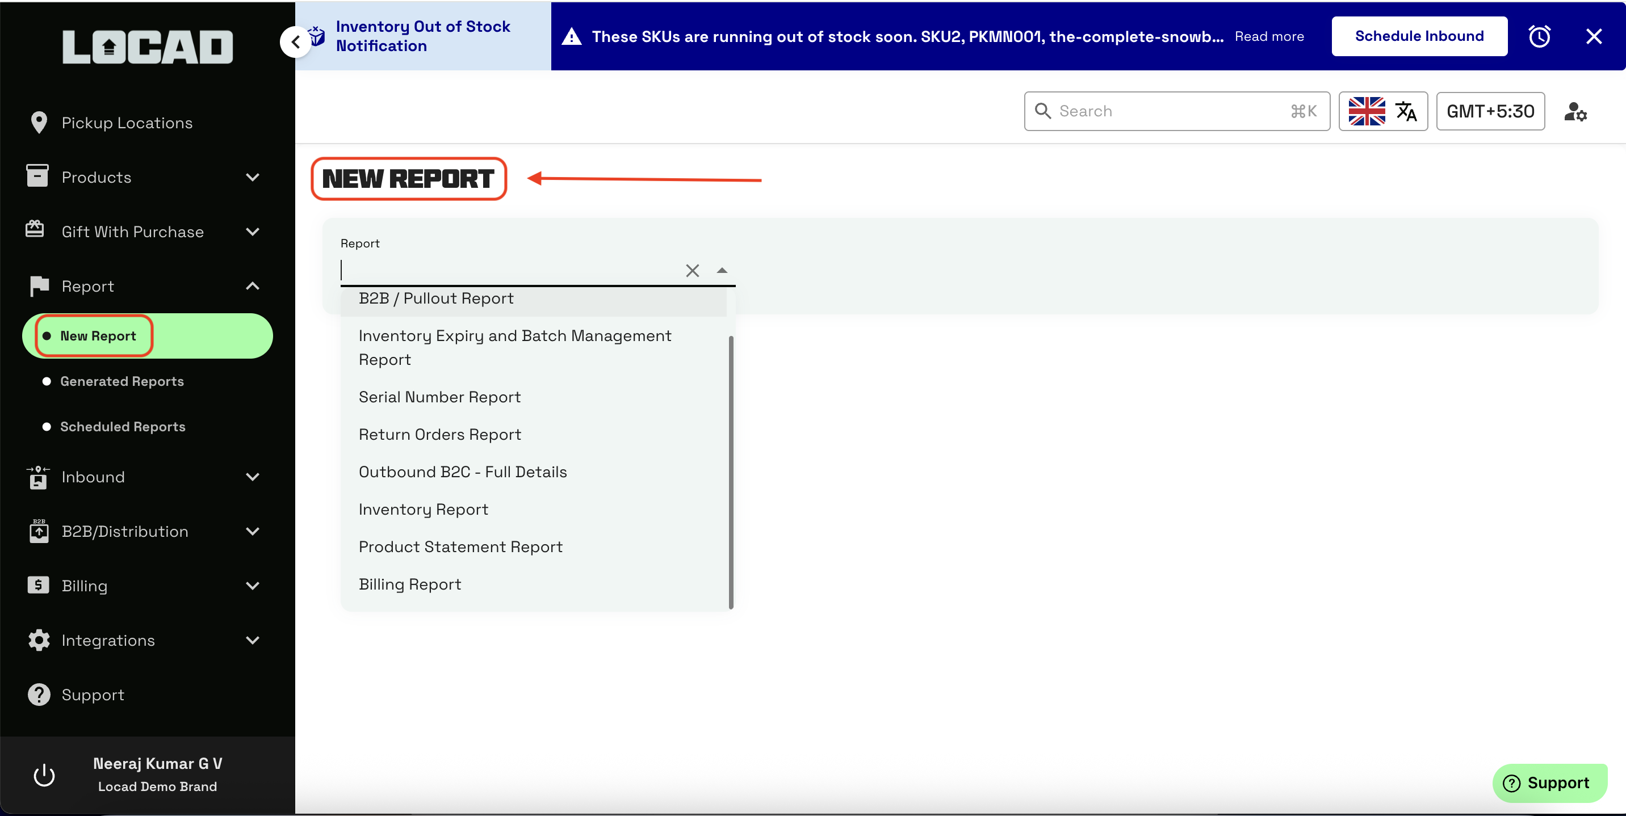This screenshot has height=816, width=1626.
Task: Open the user settings profile icon
Action: click(x=1575, y=112)
